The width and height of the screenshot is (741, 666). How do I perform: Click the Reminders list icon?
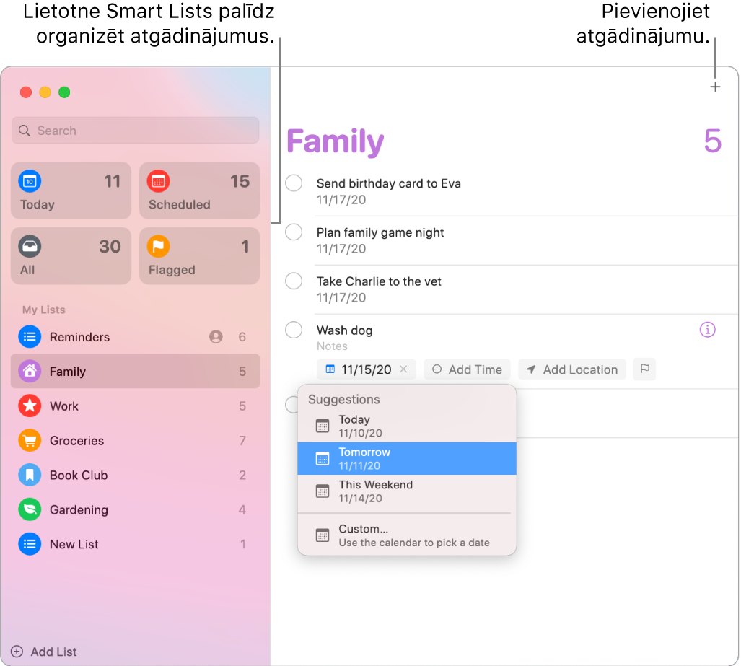[x=30, y=336]
